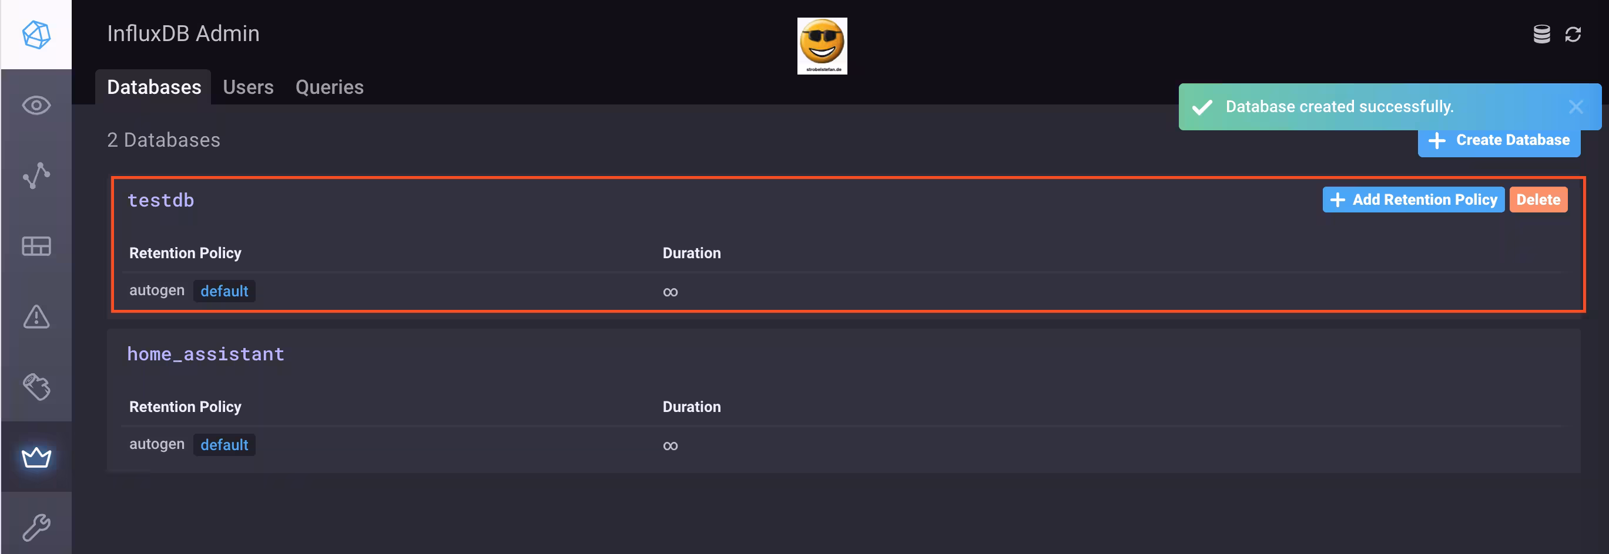Dismiss the Database created notification

coord(1576,107)
